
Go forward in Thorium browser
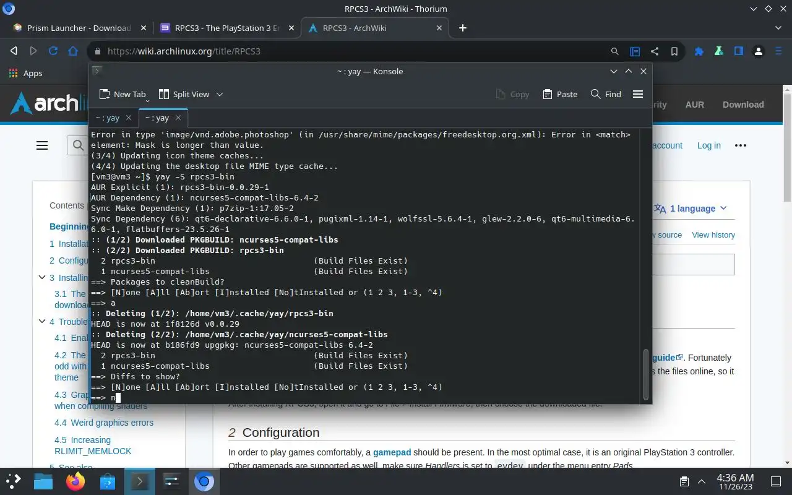pyautogui.click(x=33, y=51)
